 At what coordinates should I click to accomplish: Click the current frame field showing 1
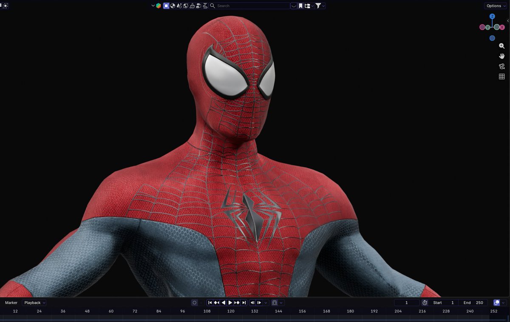click(407, 302)
